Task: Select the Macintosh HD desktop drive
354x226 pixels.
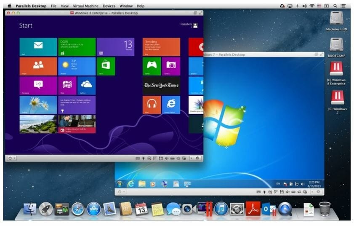Action: (336, 21)
